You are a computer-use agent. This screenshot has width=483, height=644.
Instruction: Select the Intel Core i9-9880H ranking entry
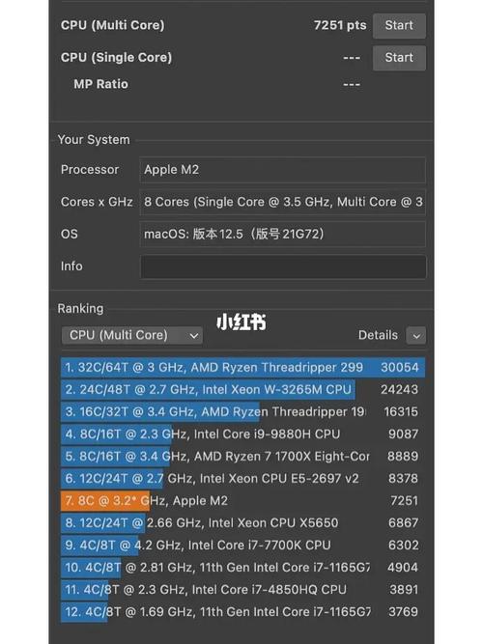point(242,434)
